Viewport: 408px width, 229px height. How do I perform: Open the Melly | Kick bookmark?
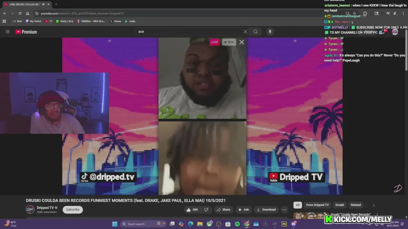pos(64,21)
